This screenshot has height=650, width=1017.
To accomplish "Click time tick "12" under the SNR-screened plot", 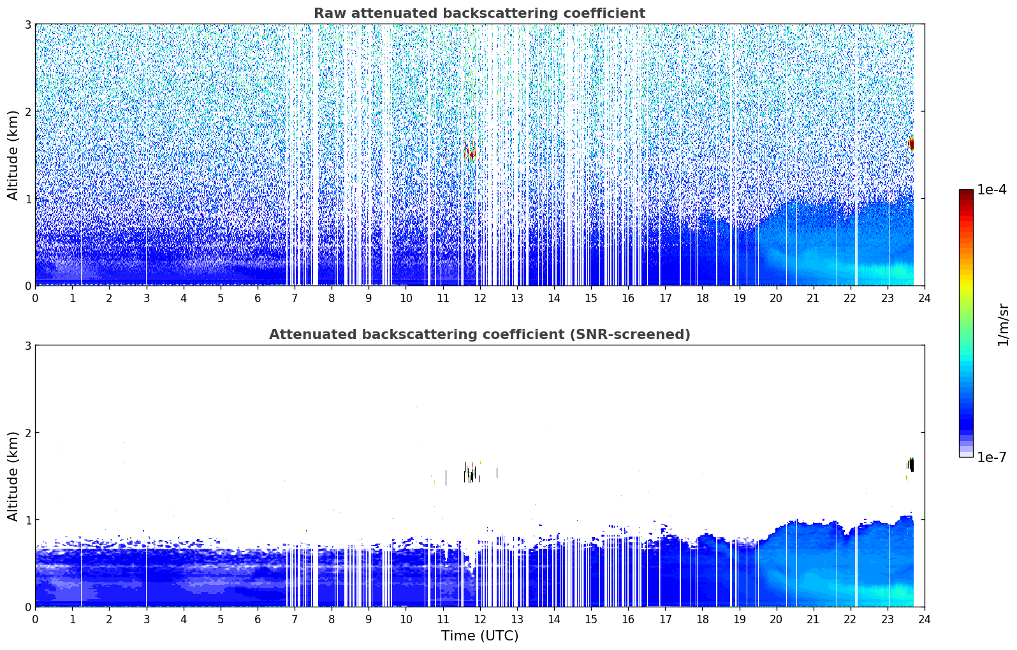I will [480, 619].
